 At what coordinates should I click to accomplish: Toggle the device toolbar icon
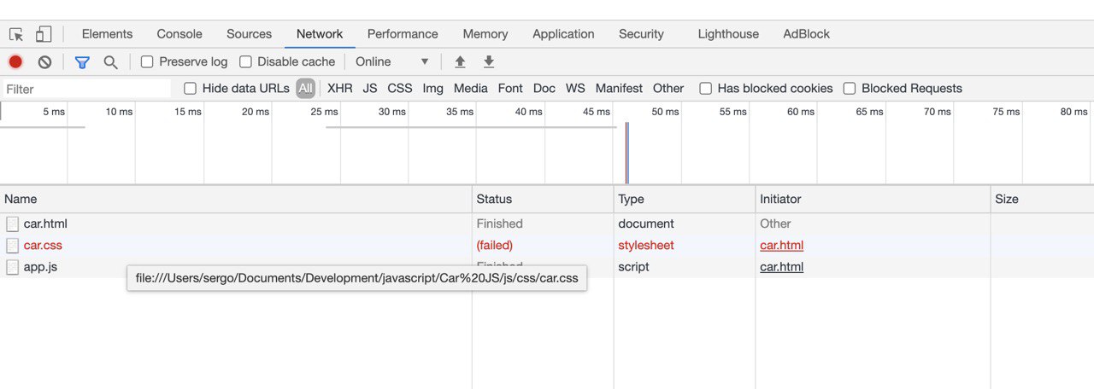tap(44, 34)
